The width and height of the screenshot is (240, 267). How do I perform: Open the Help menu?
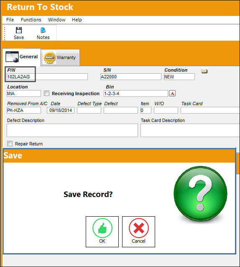(77, 20)
